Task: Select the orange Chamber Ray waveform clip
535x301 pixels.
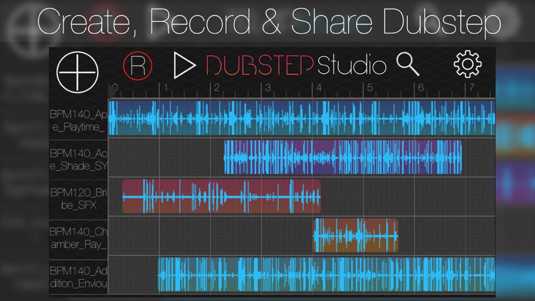Action: click(x=355, y=236)
